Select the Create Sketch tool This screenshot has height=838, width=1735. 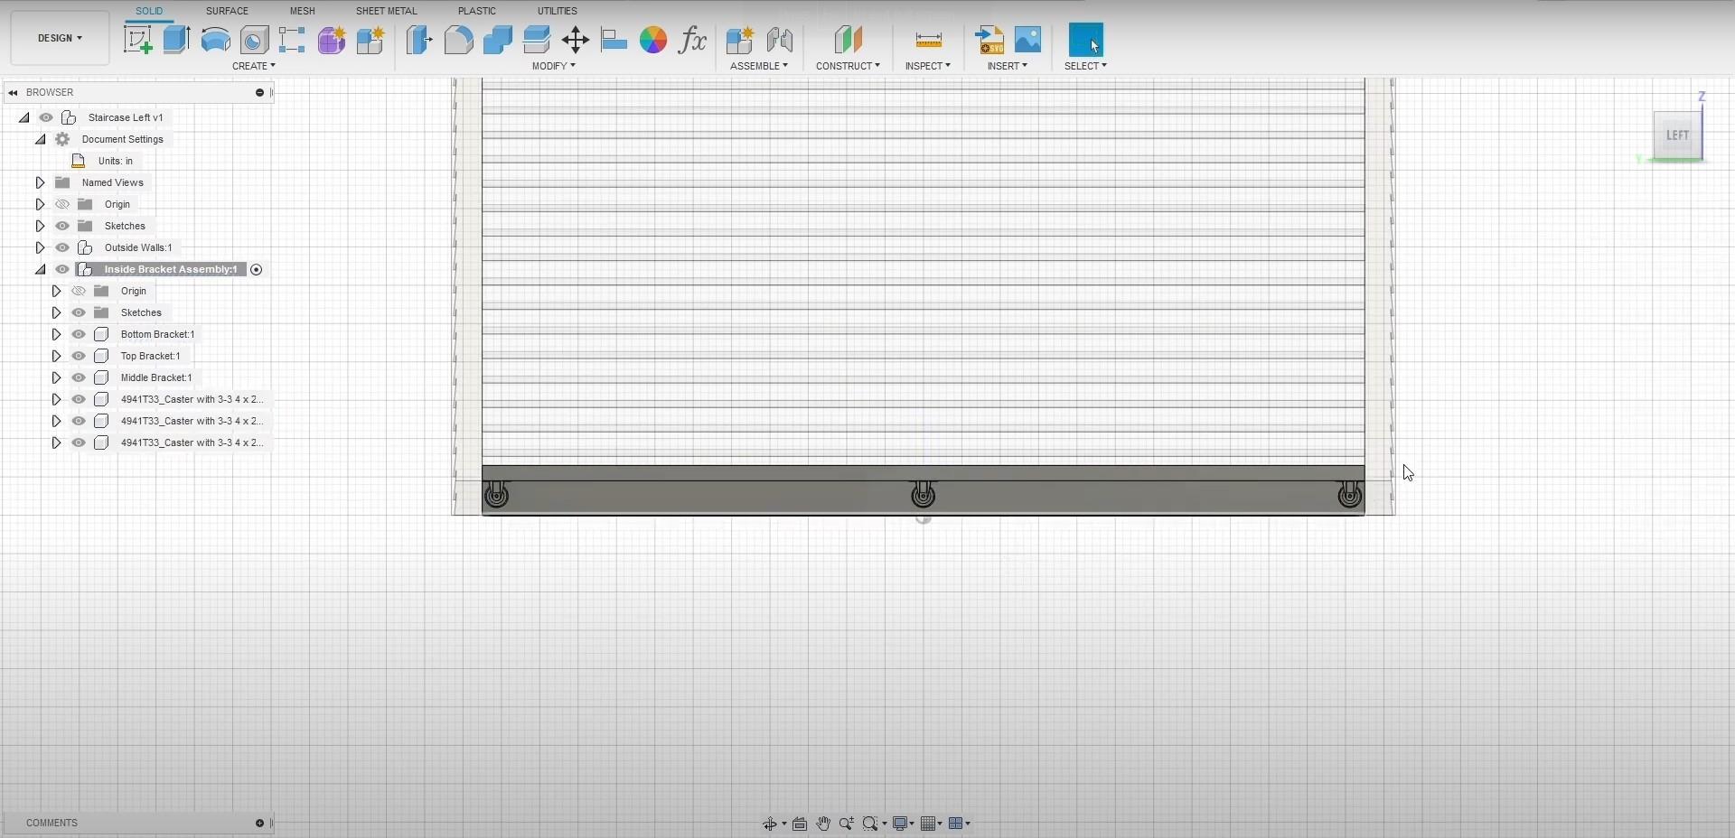137,40
